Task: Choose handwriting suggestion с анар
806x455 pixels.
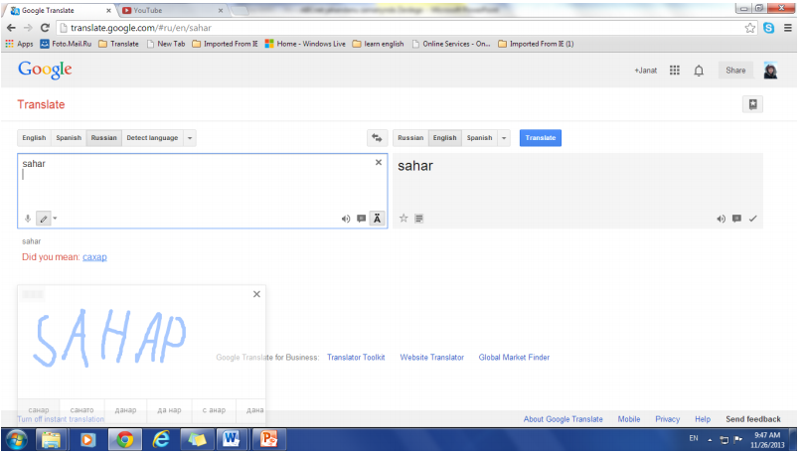Action: [214, 410]
